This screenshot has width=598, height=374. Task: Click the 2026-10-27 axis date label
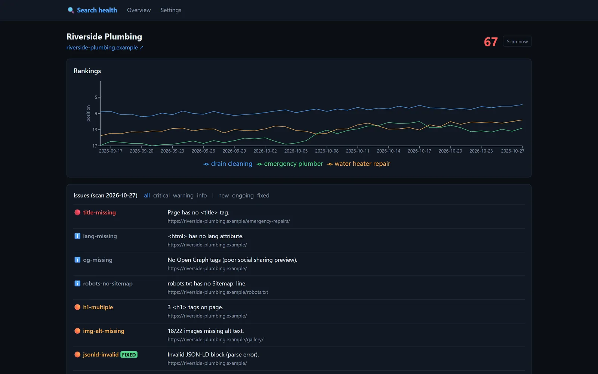(x=512, y=151)
